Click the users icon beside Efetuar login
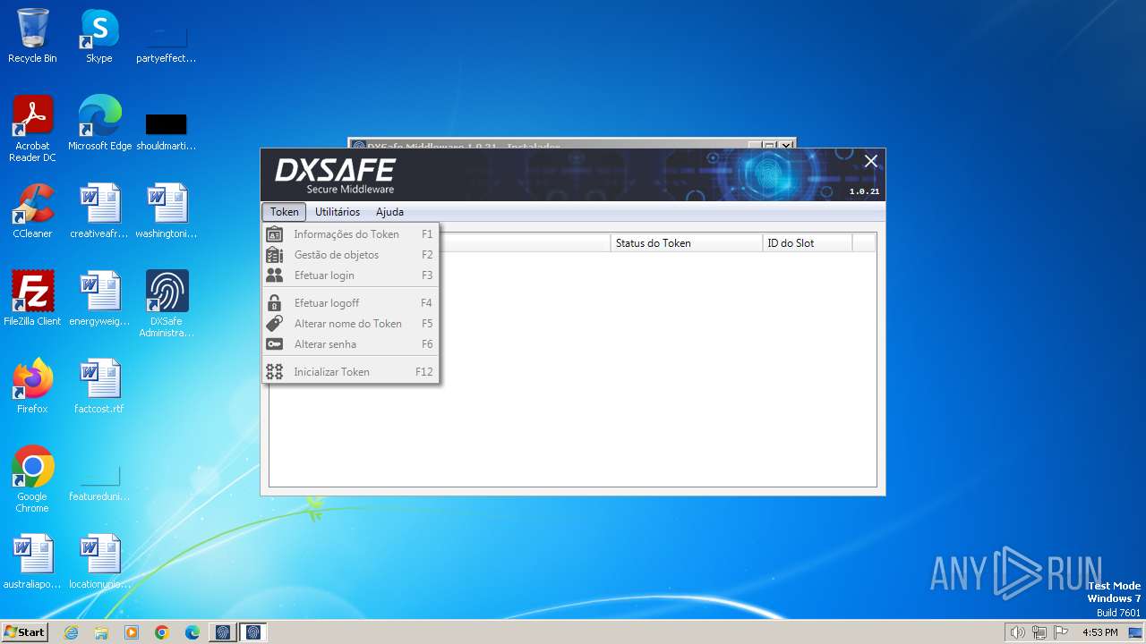Image resolution: width=1146 pixels, height=644 pixels. click(x=275, y=275)
